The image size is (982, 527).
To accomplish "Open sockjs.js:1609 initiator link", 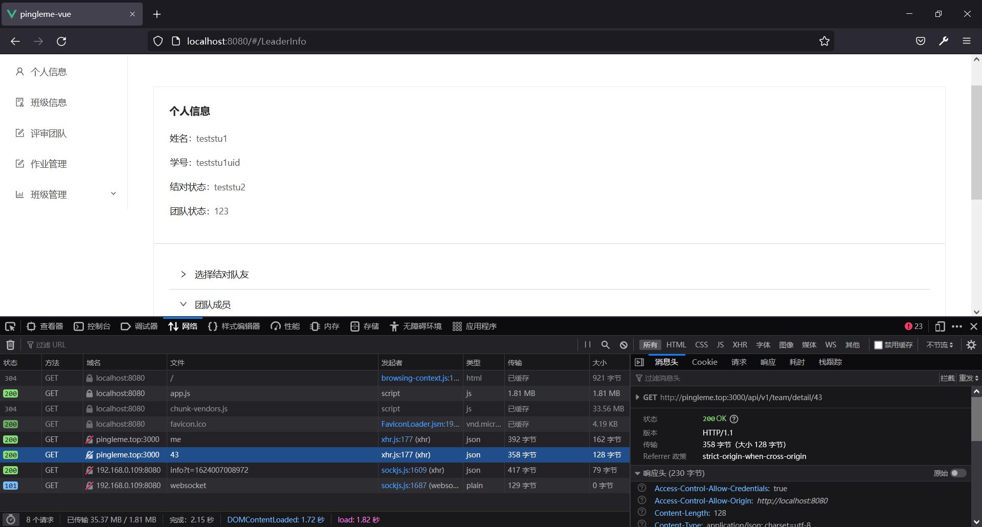I will [404, 470].
